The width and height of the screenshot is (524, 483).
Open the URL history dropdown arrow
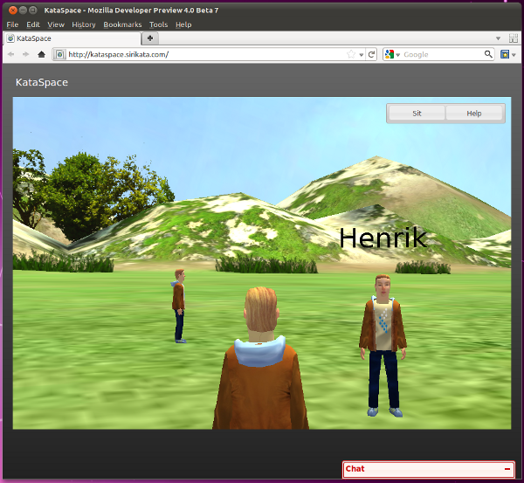pyautogui.click(x=362, y=55)
